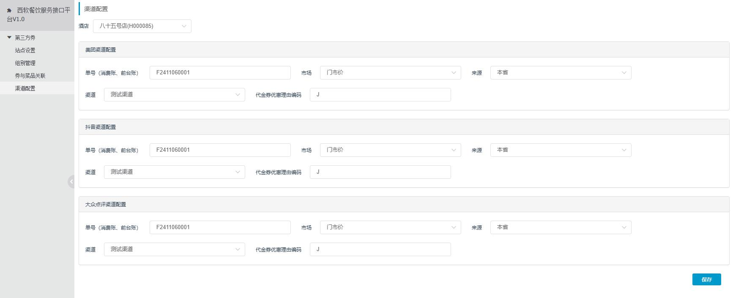Image resolution: width=733 pixels, height=298 pixels.
Task: Collapse the sidebar with the arrow handle
Action: point(71,182)
